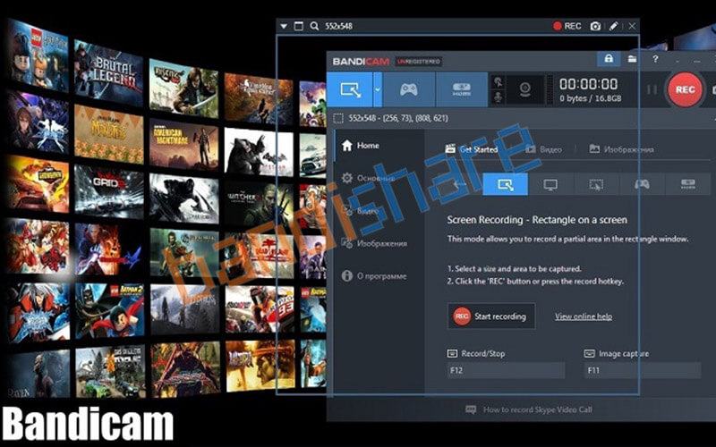Open the View online help link

584,316
